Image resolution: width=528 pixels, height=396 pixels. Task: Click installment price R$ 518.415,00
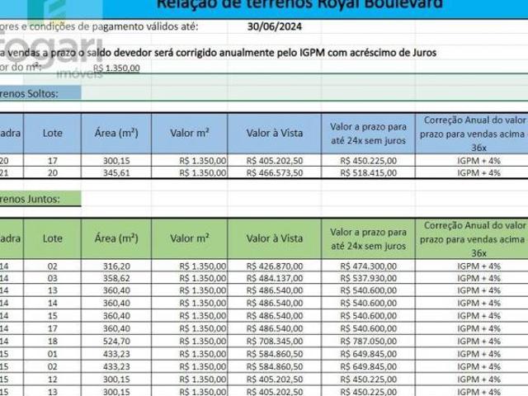pos(369,172)
